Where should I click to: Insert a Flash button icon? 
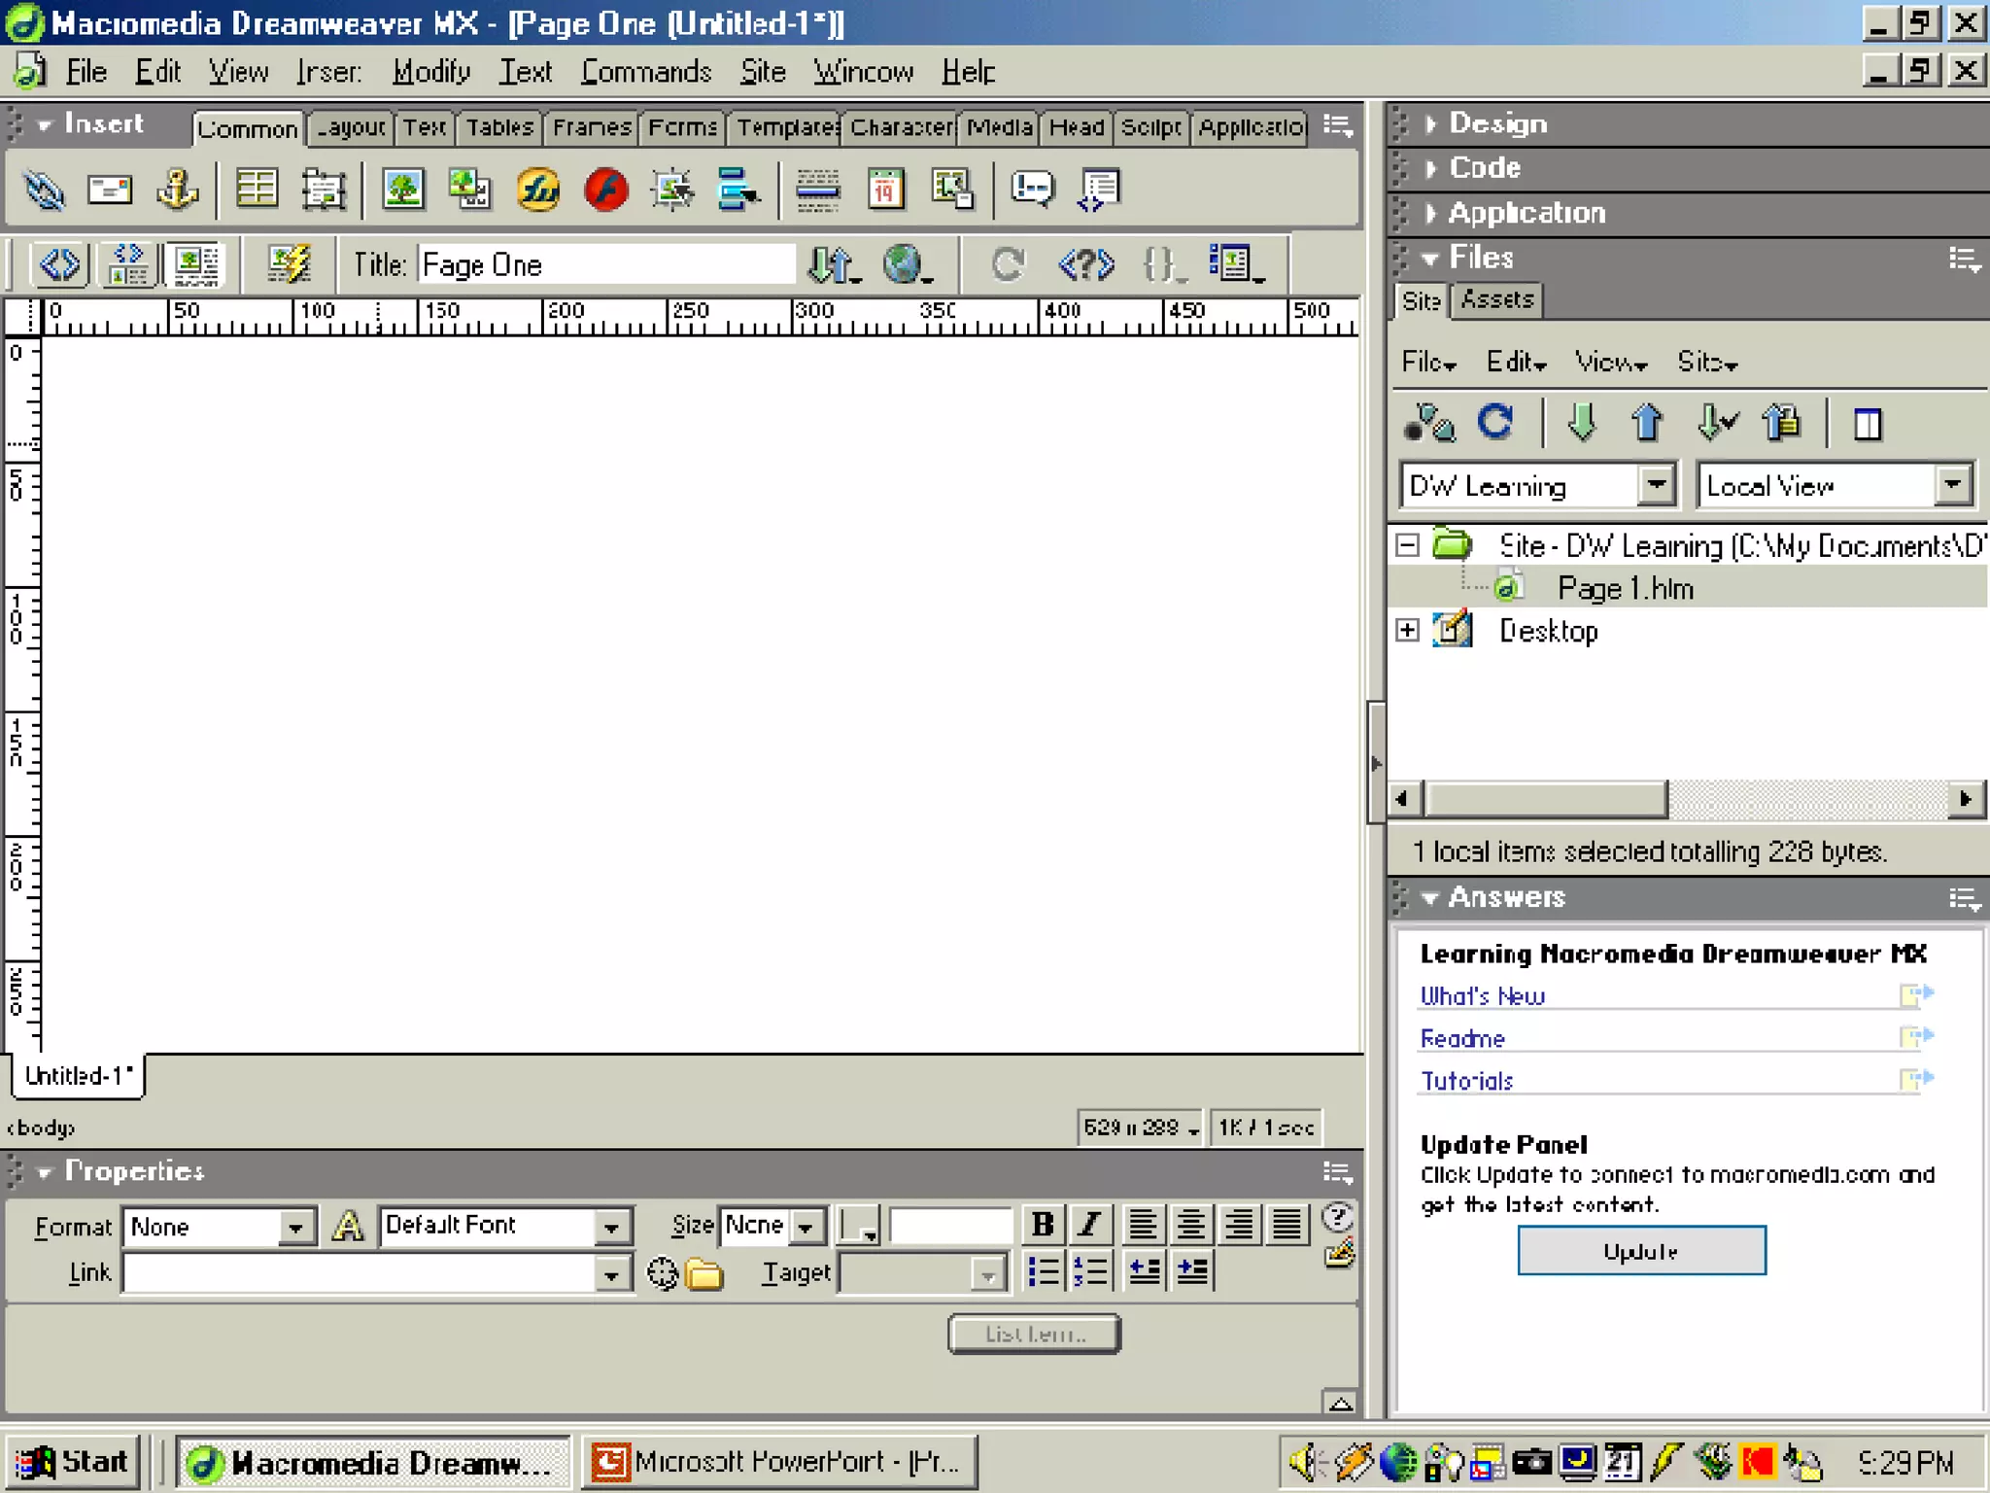[x=605, y=189]
